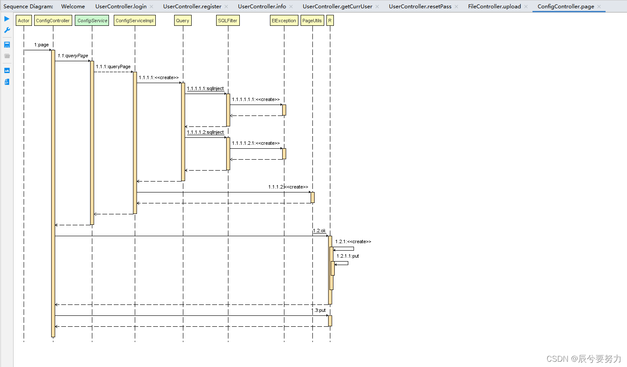Click the '1.3:put' message label
627x367 pixels.
pyautogui.click(x=319, y=310)
